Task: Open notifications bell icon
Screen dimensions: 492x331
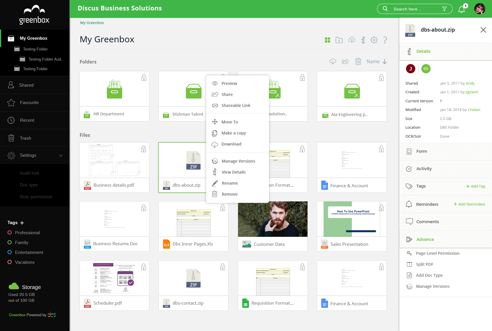Action: tap(462, 9)
